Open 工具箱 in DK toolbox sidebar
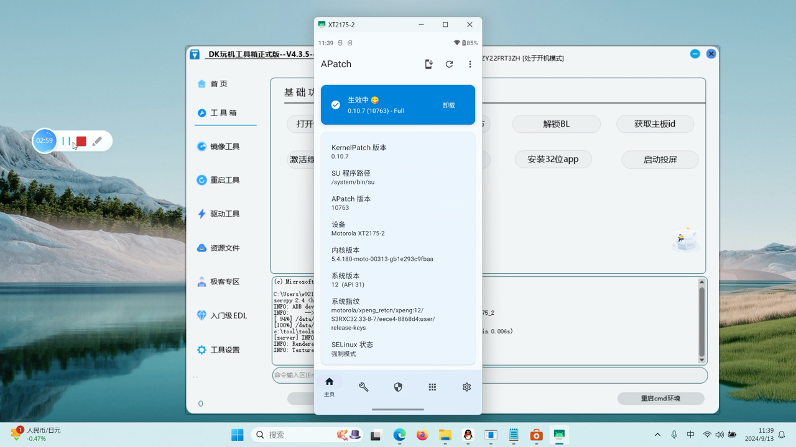 coord(217,113)
